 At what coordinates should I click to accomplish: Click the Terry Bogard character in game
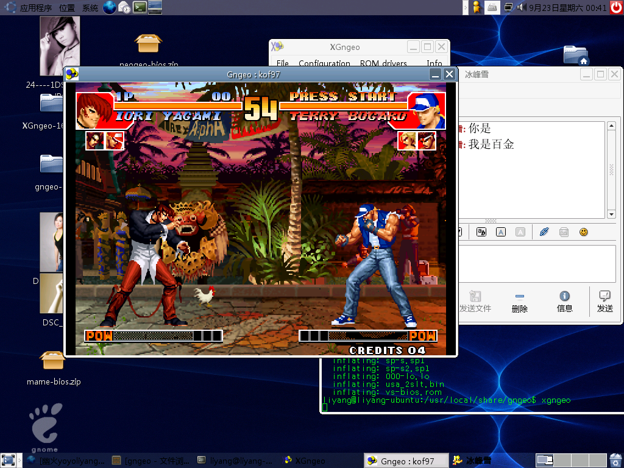tap(376, 266)
